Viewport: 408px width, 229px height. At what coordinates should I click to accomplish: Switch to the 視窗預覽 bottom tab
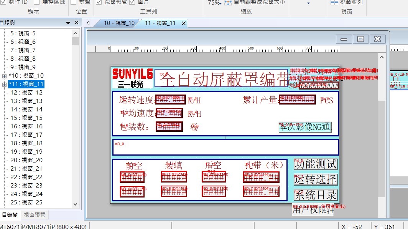pyautogui.click(x=35, y=215)
